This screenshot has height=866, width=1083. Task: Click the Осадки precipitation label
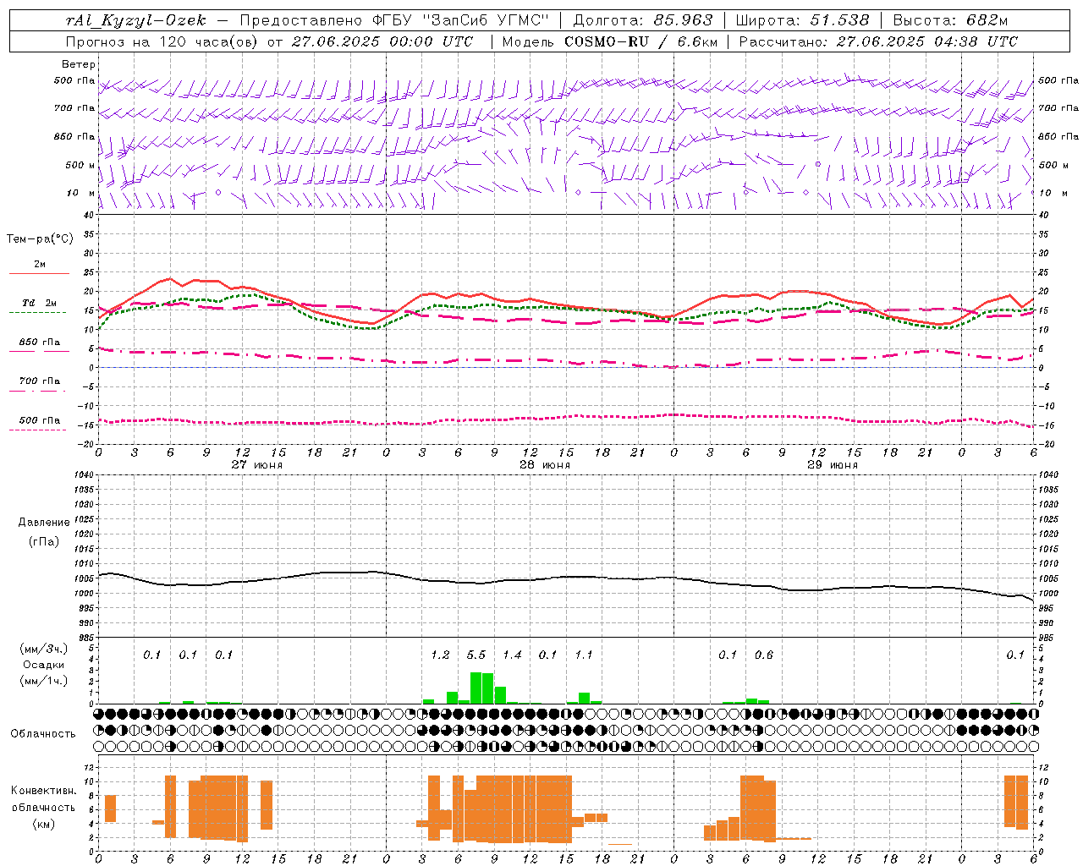44,665
